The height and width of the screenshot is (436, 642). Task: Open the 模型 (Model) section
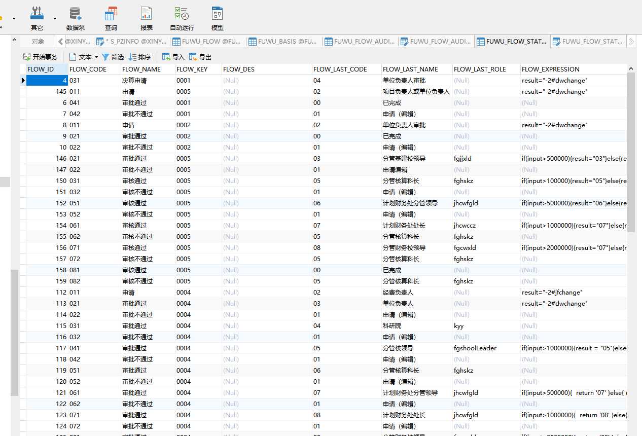tap(217, 18)
